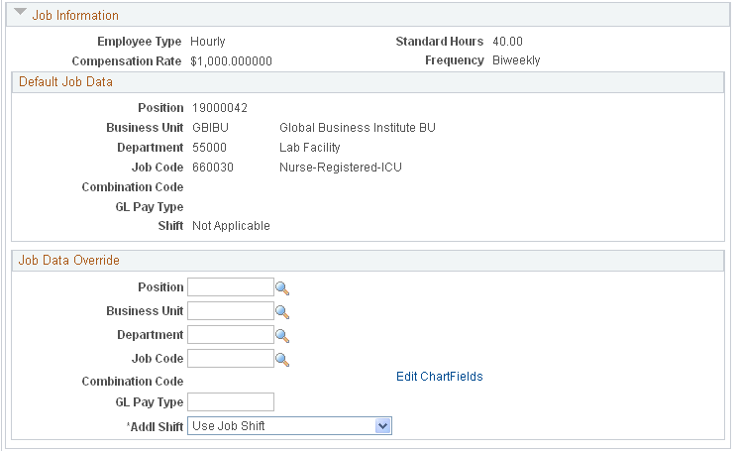Click the Job Information header title
737x451 pixels.
[75, 16]
